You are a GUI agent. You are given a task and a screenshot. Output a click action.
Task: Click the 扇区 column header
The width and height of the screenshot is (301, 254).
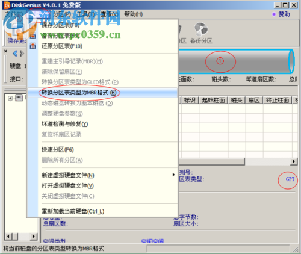pyautogui.click(x=254, y=100)
